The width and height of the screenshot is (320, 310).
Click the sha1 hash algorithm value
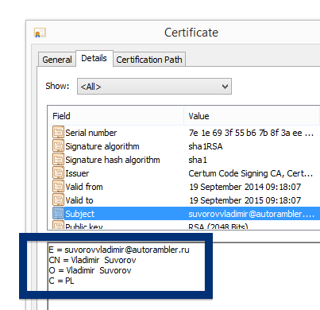[x=198, y=160]
